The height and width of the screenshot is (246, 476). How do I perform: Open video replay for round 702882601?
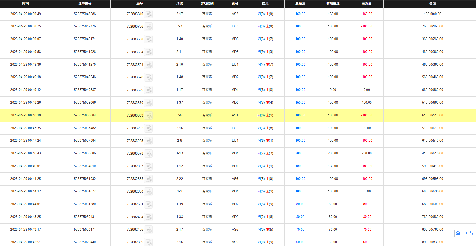click(148, 204)
